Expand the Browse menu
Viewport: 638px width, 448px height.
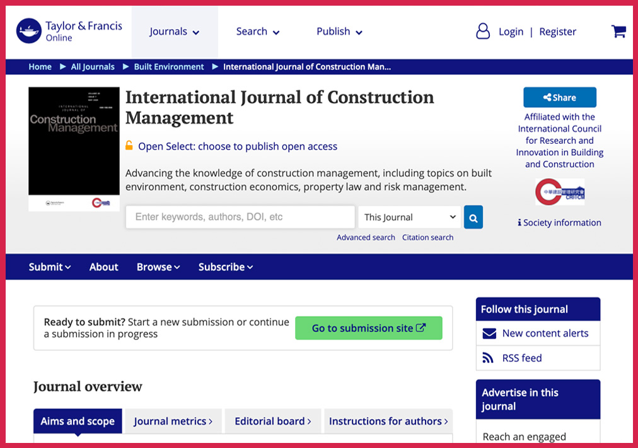pyautogui.click(x=158, y=267)
